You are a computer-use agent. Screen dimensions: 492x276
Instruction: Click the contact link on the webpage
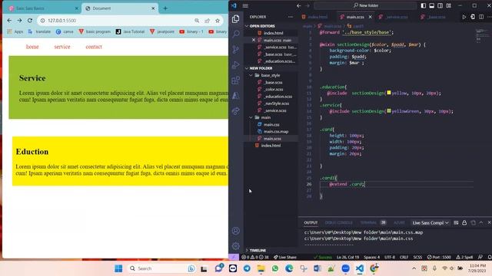94,47
